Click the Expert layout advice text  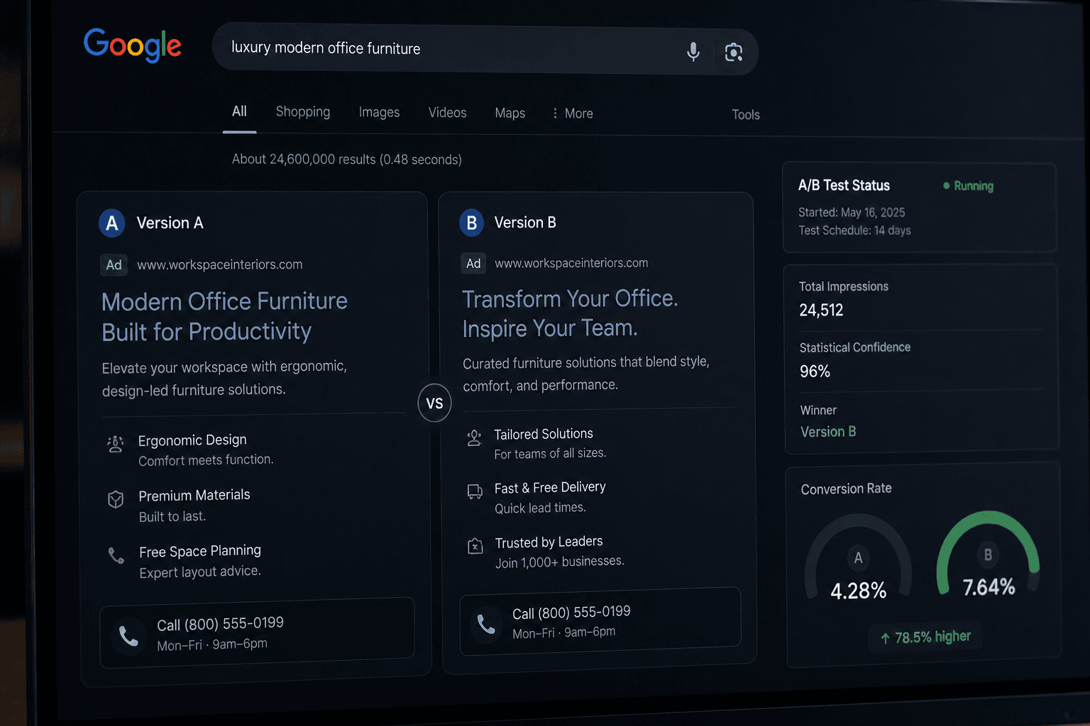click(200, 572)
